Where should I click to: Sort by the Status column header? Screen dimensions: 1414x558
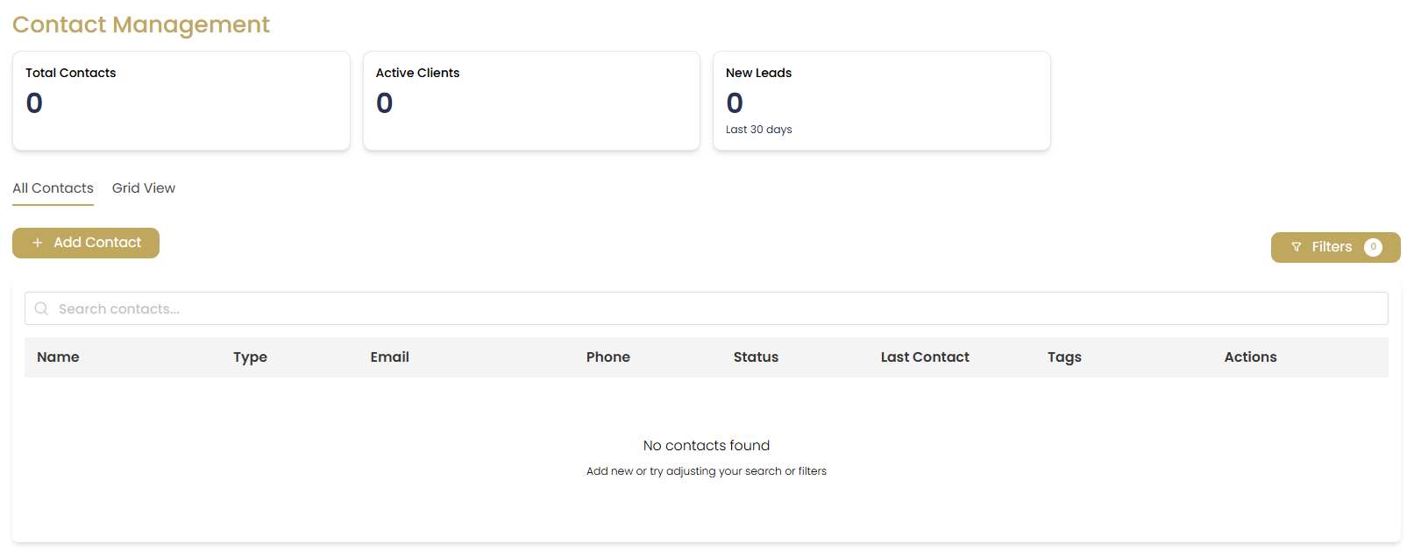[x=756, y=357]
